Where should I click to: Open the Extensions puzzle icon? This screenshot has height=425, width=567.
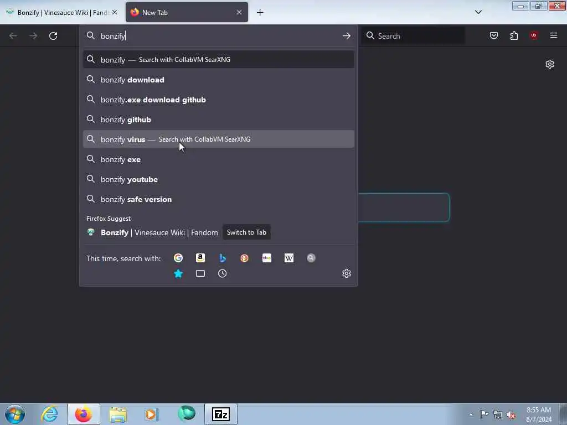tap(514, 35)
